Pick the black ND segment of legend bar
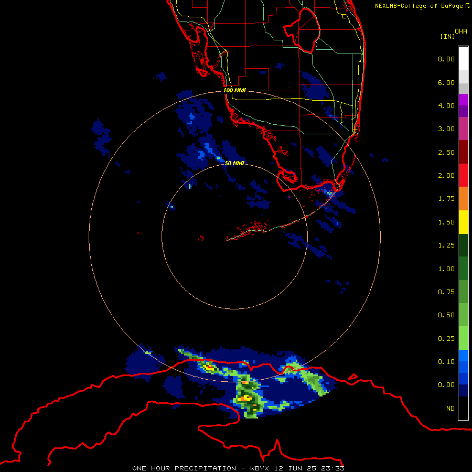The height and width of the screenshot is (472, 472). coord(463,408)
